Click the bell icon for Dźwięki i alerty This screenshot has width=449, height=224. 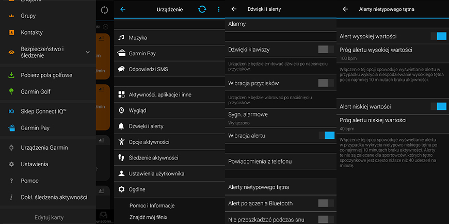coord(121,126)
